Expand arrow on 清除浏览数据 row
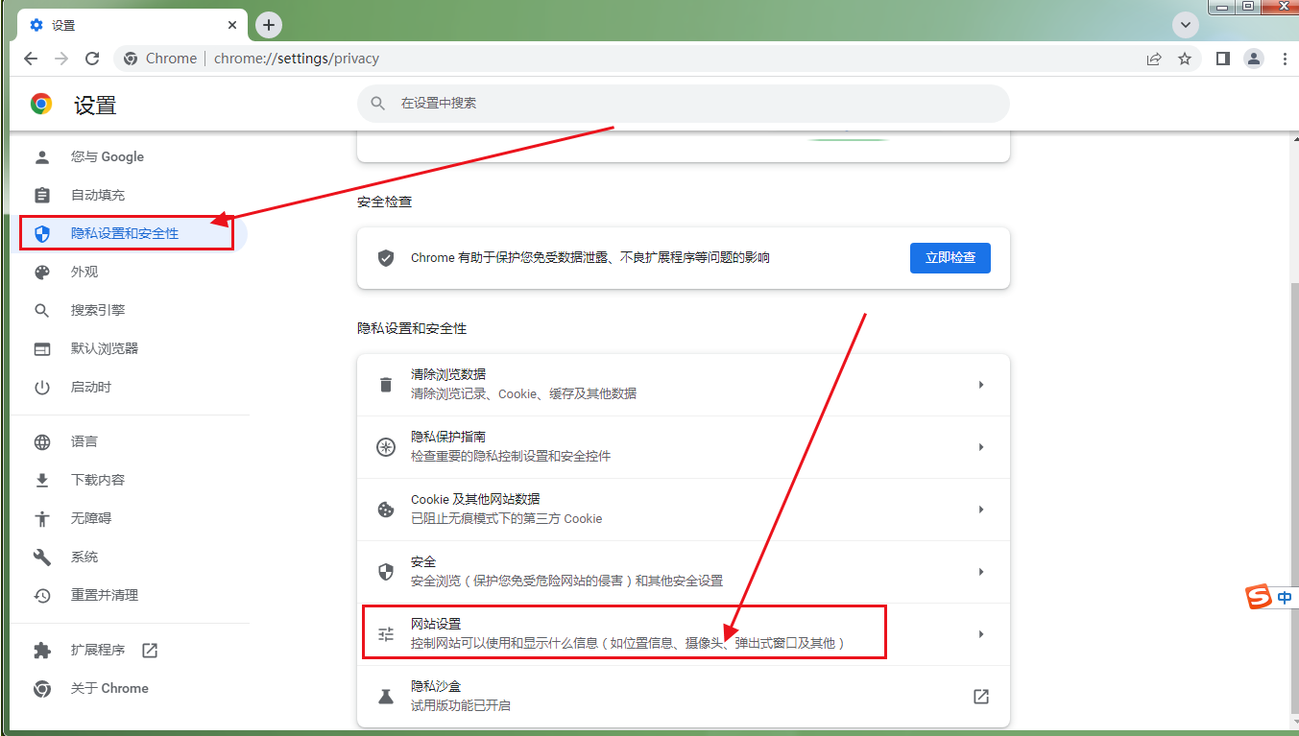Screen dimensions: 1299x736 (981, 385)
